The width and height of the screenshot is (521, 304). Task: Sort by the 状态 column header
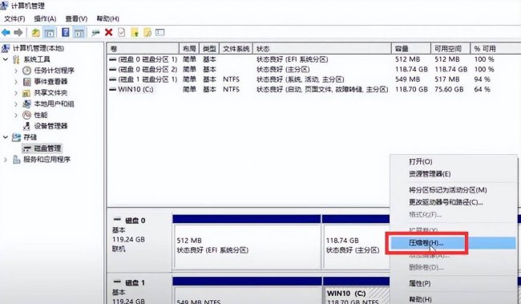pos(322,49)
